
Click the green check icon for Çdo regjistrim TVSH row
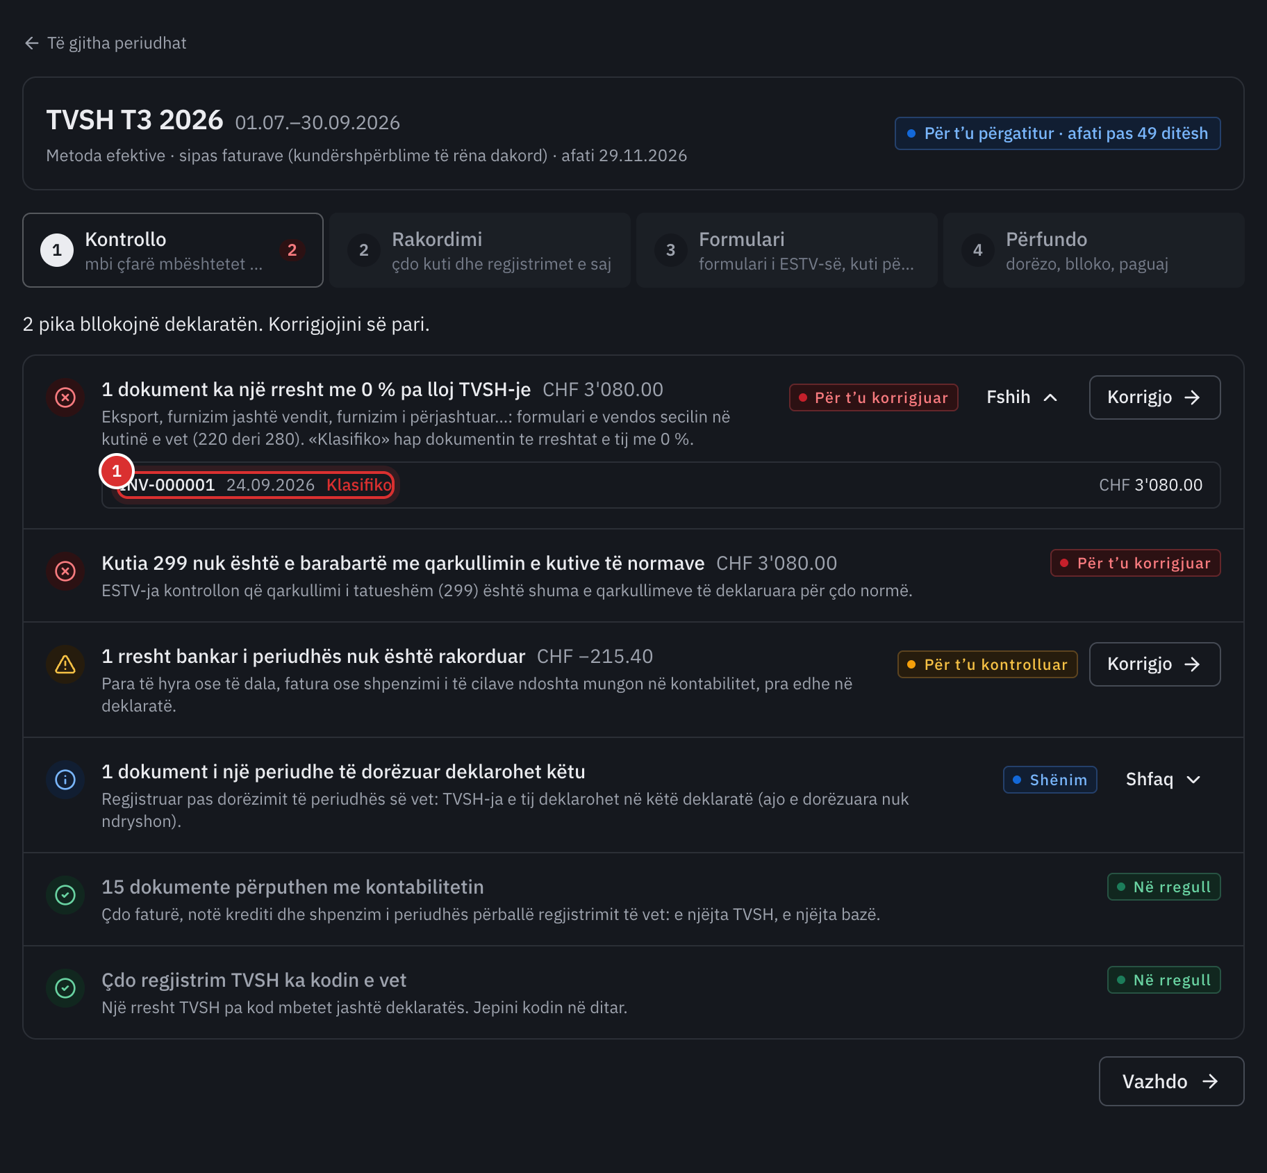coord(65,988)
